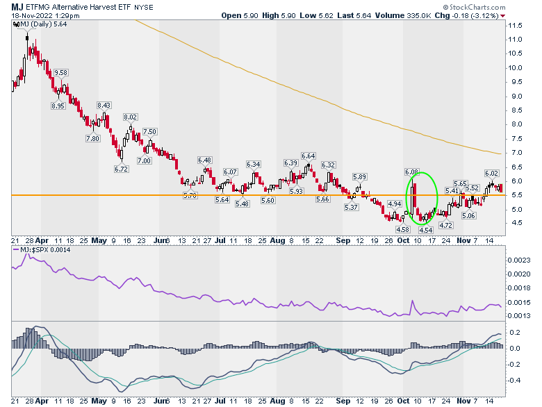Screen dimensions: 542x407
Task: Click the 7.00 trough price label
Action: 144,160
